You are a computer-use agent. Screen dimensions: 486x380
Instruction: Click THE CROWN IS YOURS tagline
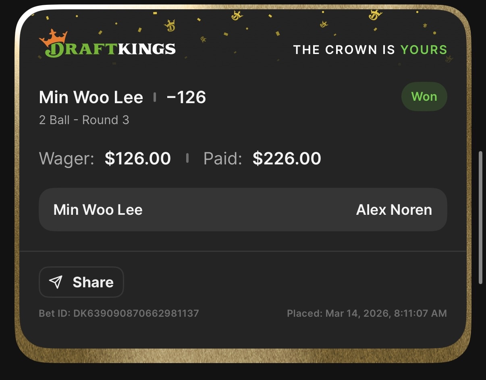(x=370, y=50)
